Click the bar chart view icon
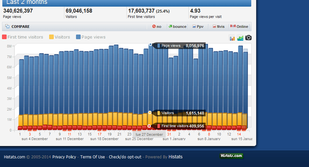Screen dimensions: 309x167 232,38
